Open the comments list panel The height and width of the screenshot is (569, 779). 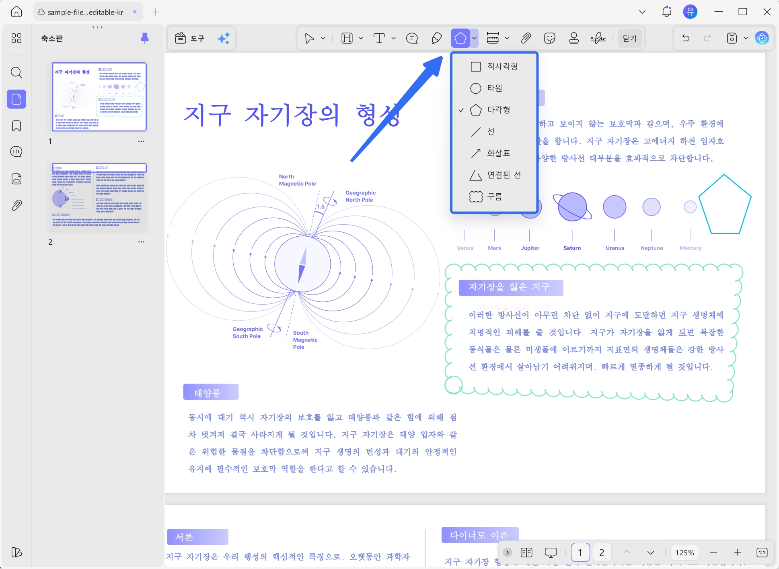tap(16, 152)
